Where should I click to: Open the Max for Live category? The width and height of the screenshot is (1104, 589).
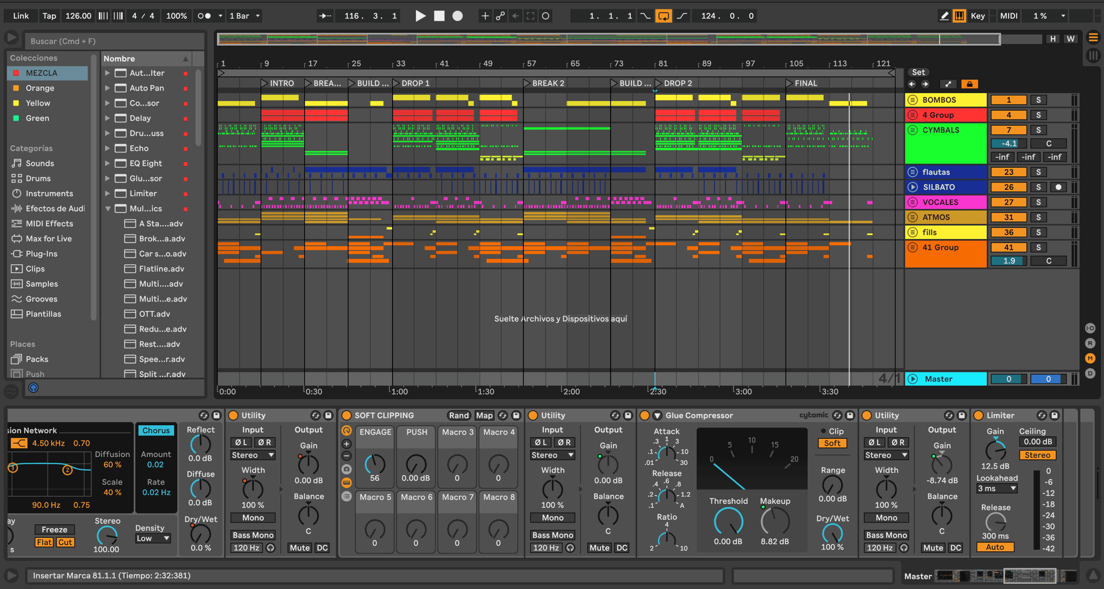click(x=49, y=239)
